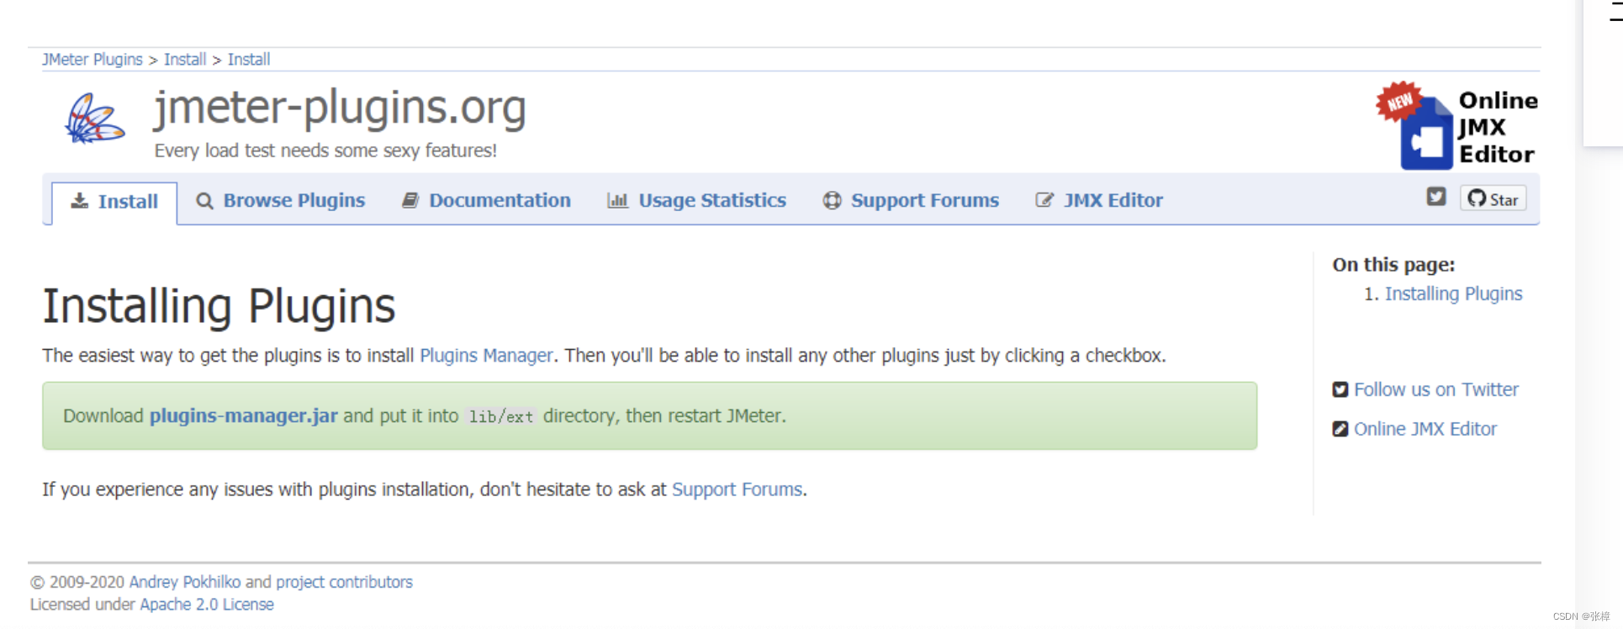The height and width of the screenshot is (629, 1623).
Task: Click the download icon on Install tab
Action: pyautogui.click(x=80, y=201)
